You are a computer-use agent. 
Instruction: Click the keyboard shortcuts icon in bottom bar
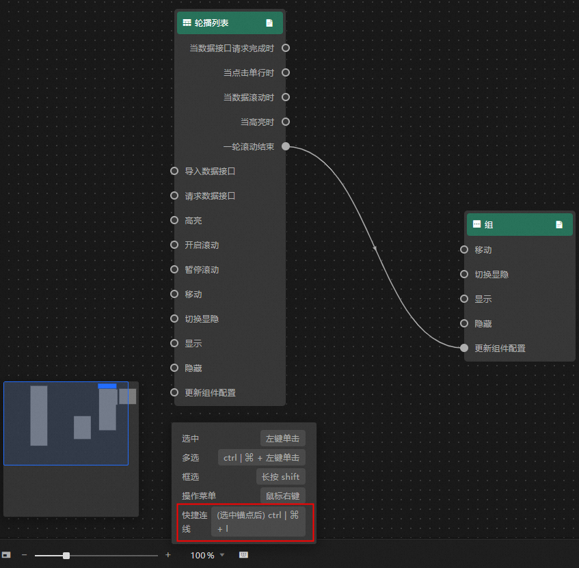click(x=244, y=555)
